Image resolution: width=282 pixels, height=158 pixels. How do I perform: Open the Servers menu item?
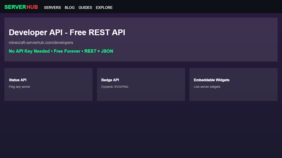(52, 7)
